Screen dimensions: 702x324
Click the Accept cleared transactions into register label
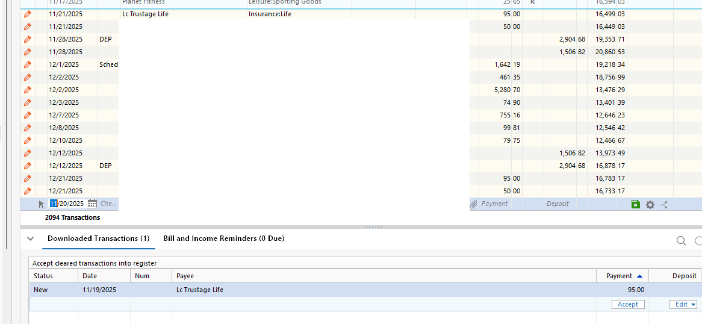pyautogui.click(x=95, y=264)
